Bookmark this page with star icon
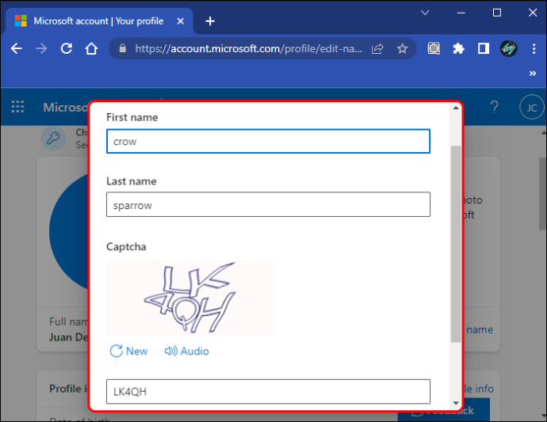The height and width of the screenshot is (422, 547). [x=402, y=48]
